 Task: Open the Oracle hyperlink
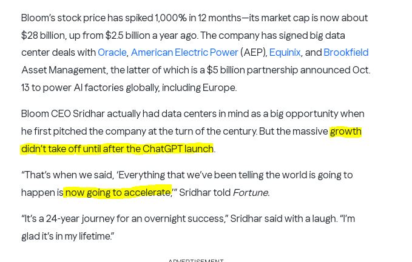(112, 53)
